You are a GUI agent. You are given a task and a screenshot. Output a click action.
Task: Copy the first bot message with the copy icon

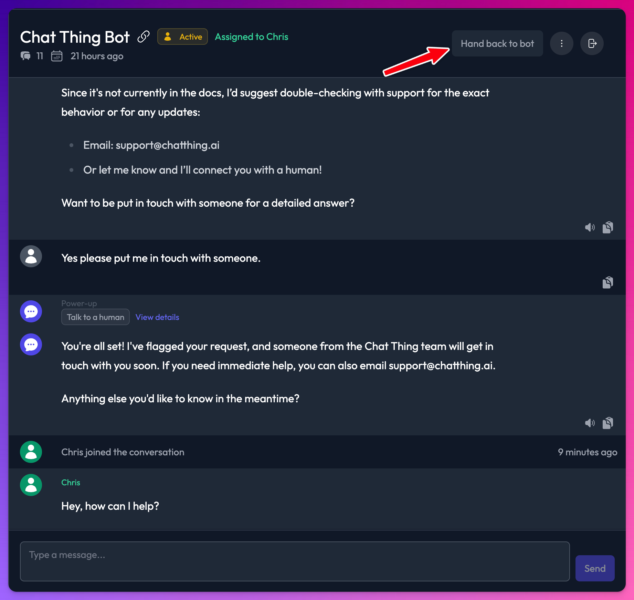(608, 227)
